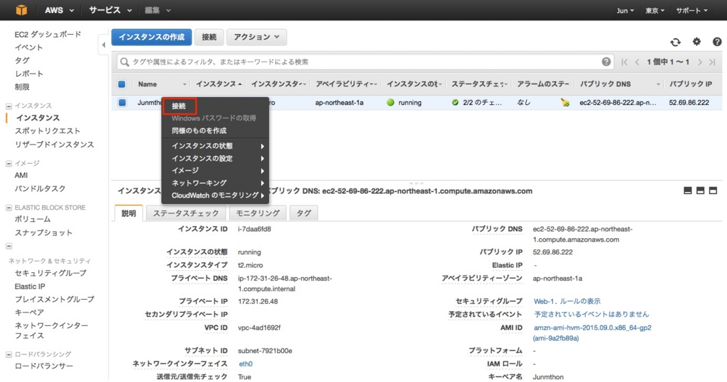The width and height of the screenshot is (727, 382).
Task: Open the アクション dropdown button
Action: click(256, 37)
